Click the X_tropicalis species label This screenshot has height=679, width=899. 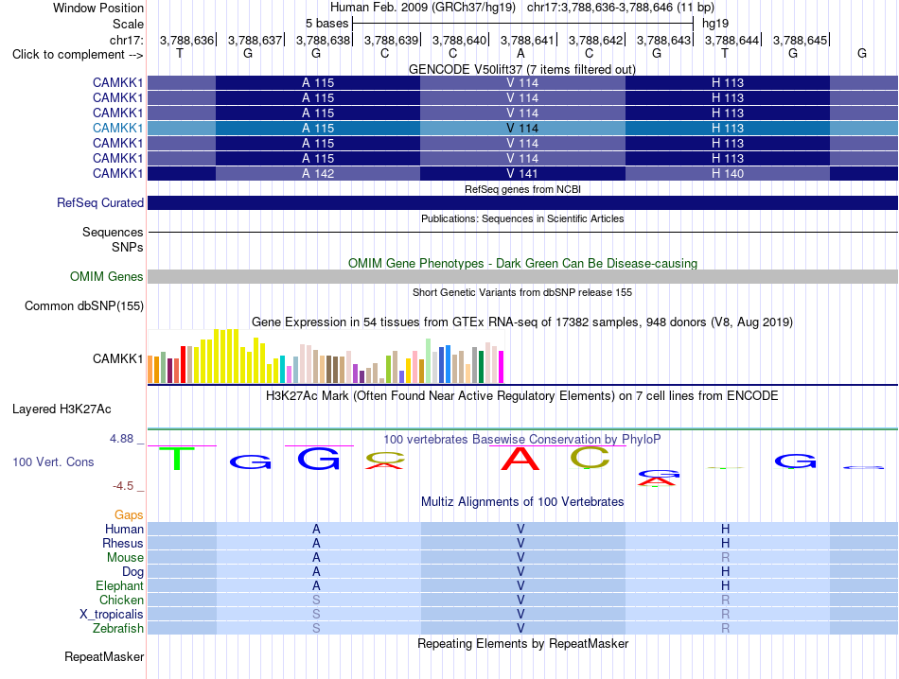pos(112,615)
